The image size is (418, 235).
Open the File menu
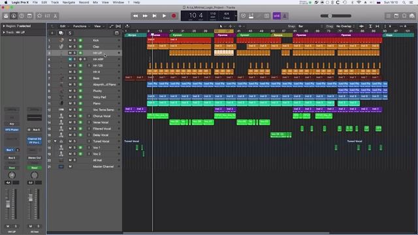pos(35,3)
